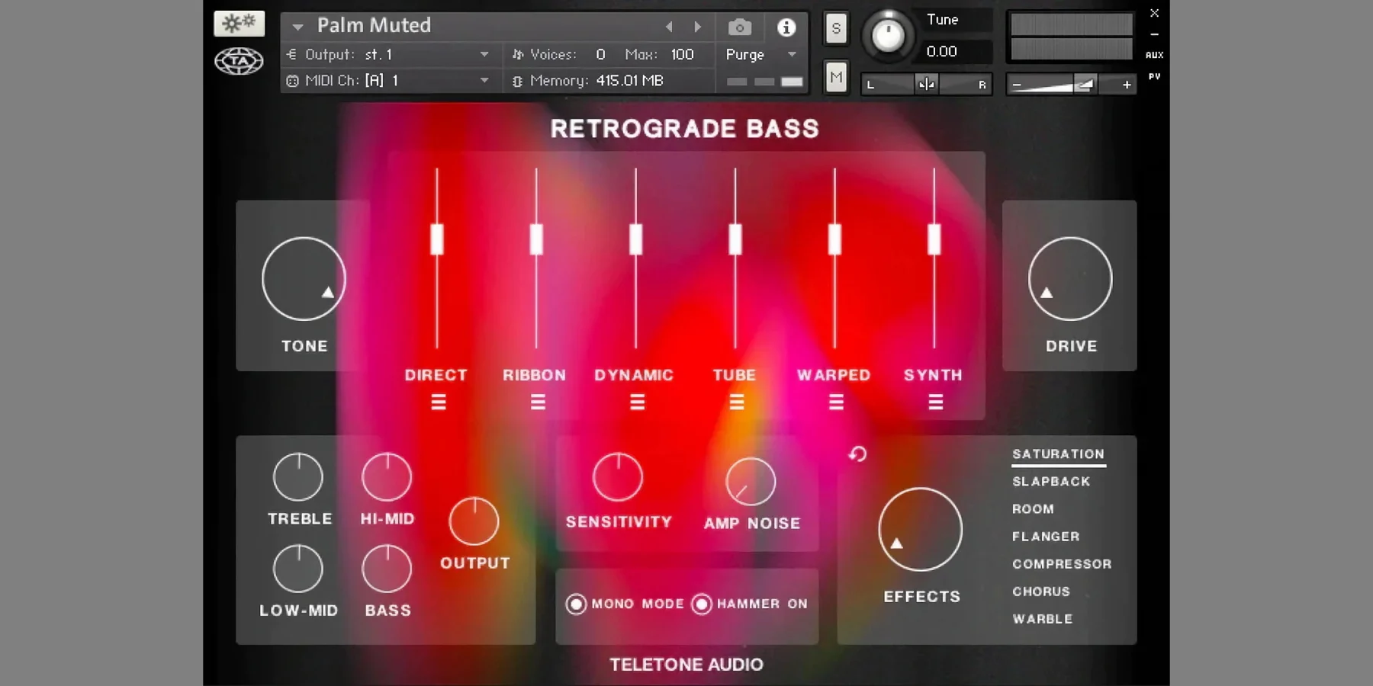Open articulation menu under the DIRECT fader
This screenshot has width=1373, height=686.
pos(437,402)
